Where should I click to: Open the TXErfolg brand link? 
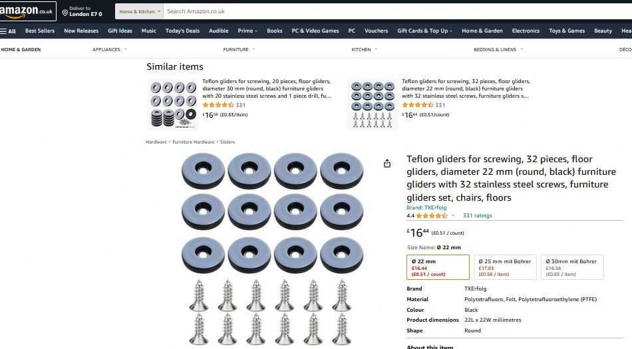point(426,207)
